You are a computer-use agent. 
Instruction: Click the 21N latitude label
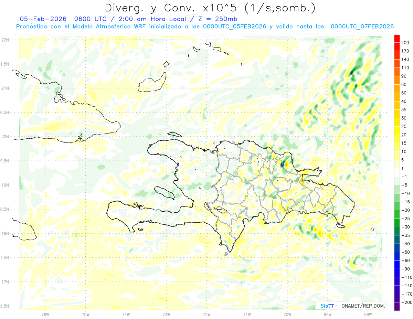click(x=5, y=88)
